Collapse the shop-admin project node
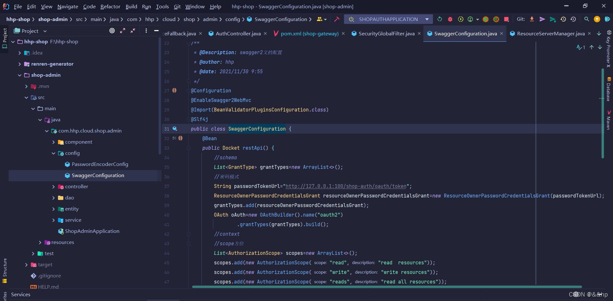The height and width of the screenshot is (301, 613). pyautogui.click(x=20, y=75)
